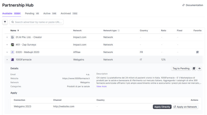Image resolution: width=207 pixels, height=115 pixels.
Task: Open the filter options icon
Action: coord(5,22)
